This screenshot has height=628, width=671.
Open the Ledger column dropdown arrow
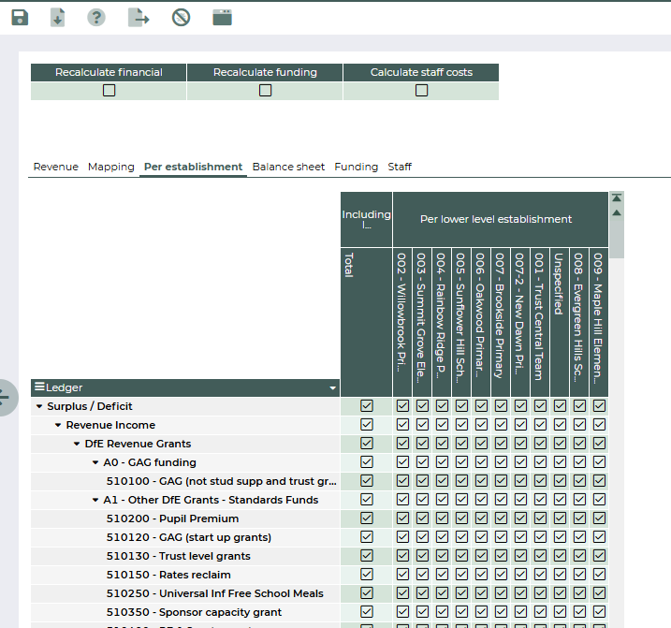[x=331, y=388]
